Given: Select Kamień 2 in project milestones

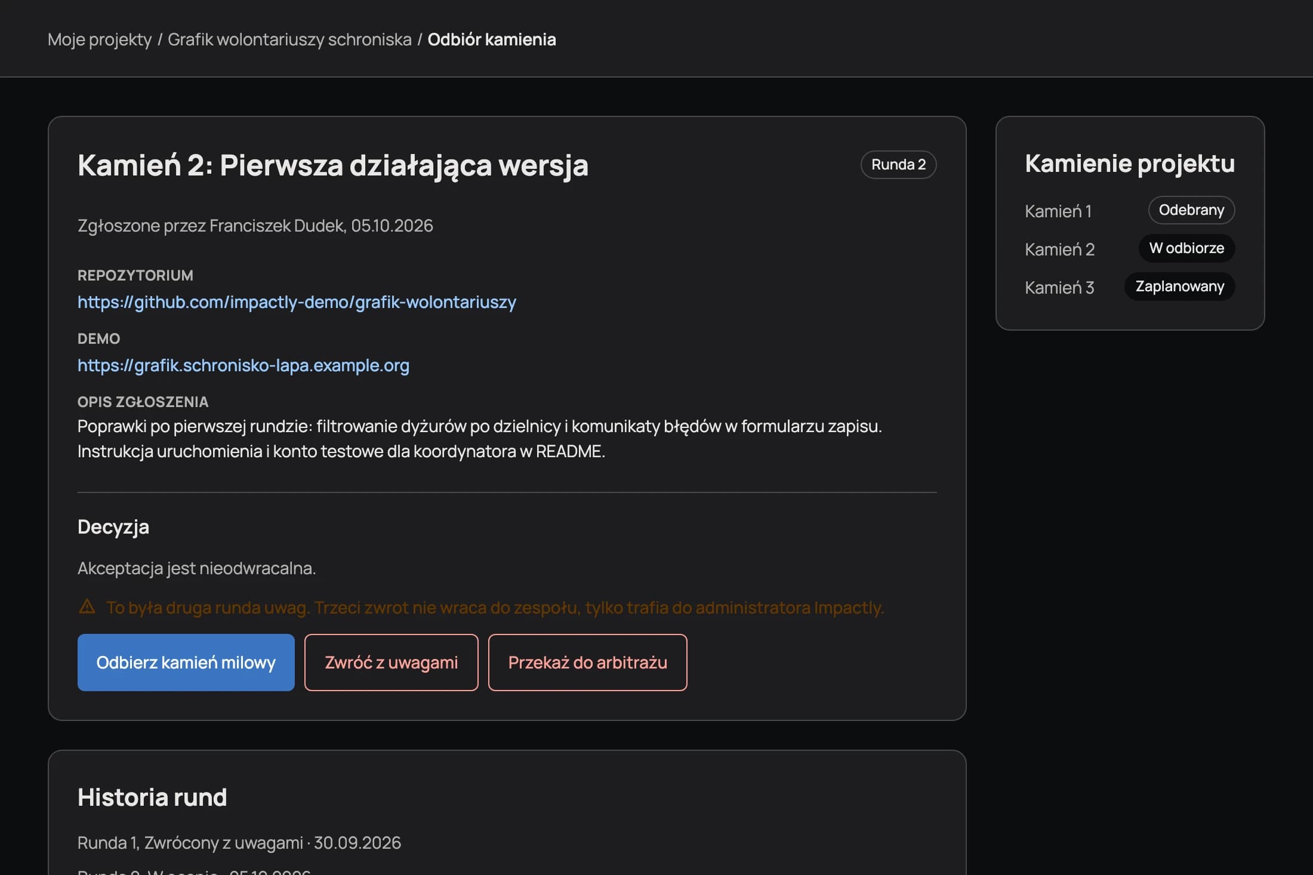Looking at the screenshot, I should coord(1060,249).
